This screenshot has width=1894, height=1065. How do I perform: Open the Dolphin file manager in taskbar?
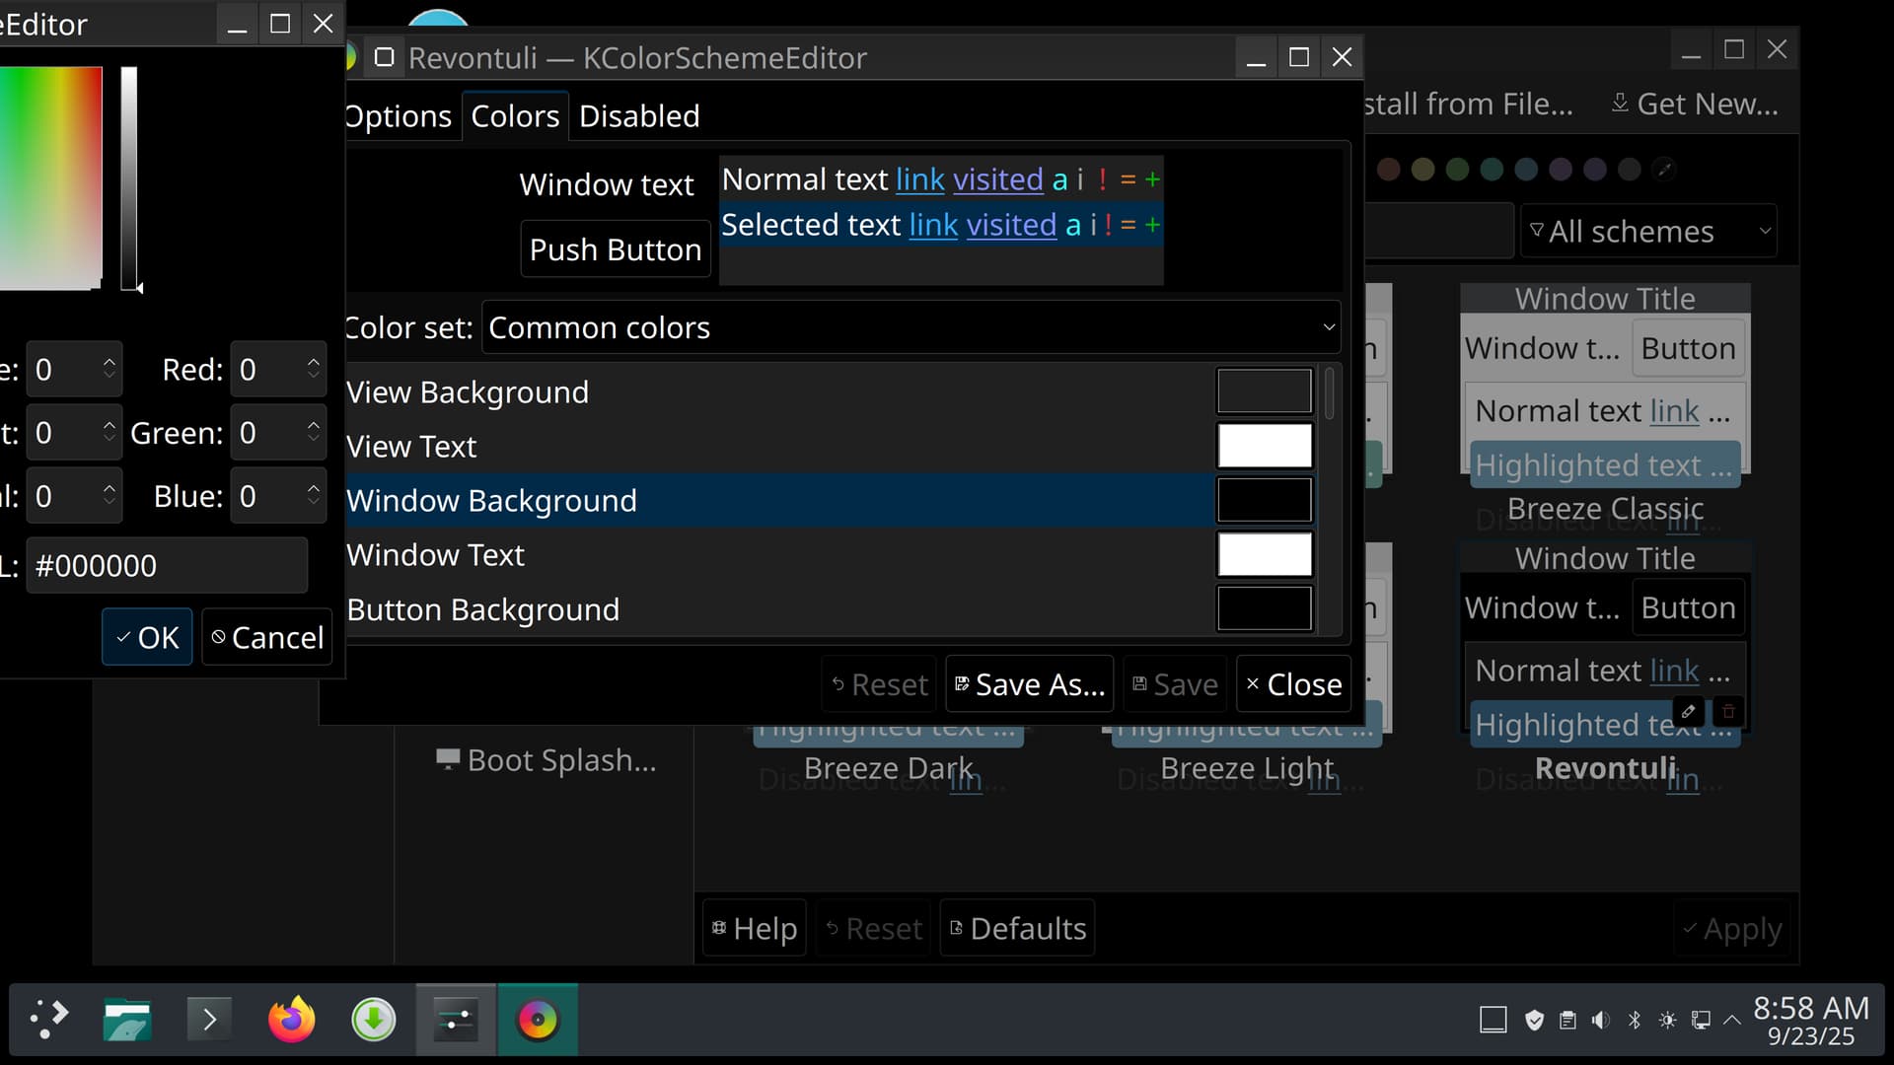pos(127,1020)
